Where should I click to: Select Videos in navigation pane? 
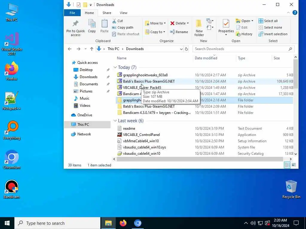[85, 106]
